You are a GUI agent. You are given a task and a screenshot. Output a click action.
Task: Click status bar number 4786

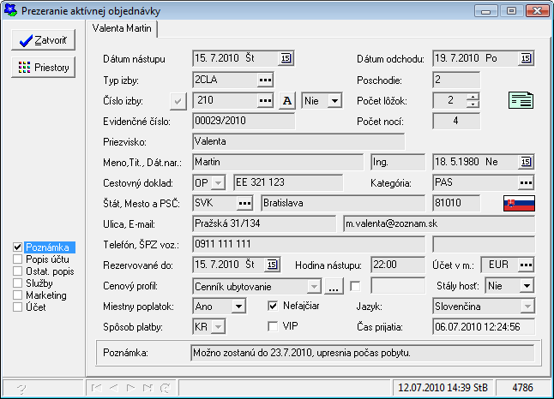(x=523, y=388)
